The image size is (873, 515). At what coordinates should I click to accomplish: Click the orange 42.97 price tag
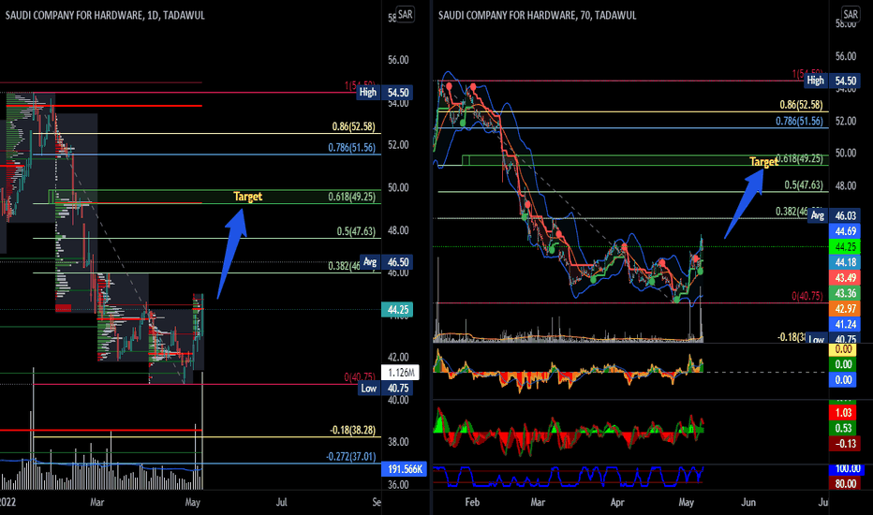[845, 309]
